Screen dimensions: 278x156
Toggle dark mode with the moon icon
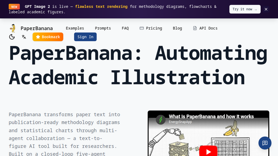pos(12,37)
